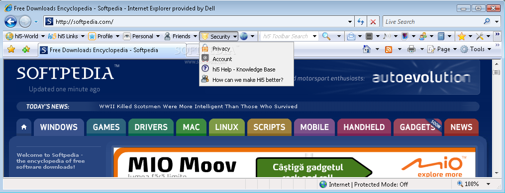Click the address bar URL field
The width and height of the screenshot is (505, 193).
click(198, 22)
